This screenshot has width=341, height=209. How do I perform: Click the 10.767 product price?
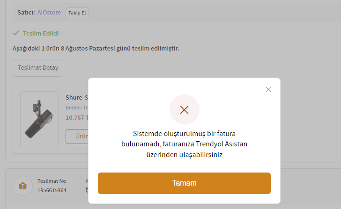click(75, 117)
